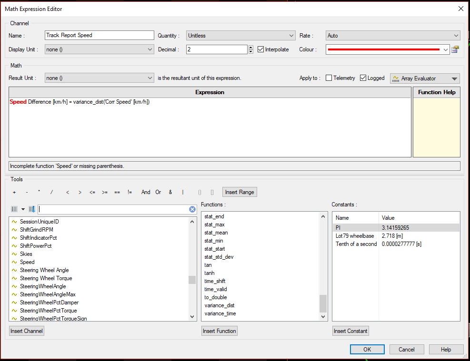
Task: Select the Lot79 wheelbase constant
Action: [396, 236]
